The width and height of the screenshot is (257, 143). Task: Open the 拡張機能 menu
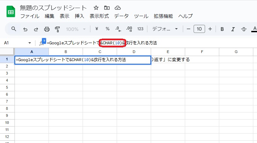[163, 16]
